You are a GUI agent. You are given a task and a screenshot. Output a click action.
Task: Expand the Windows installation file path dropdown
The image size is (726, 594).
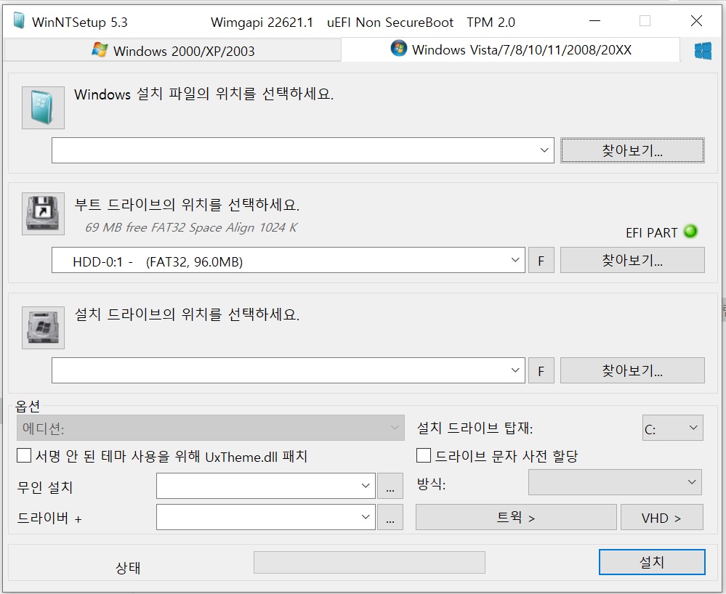pyautogui.click(x=544, y=150)
